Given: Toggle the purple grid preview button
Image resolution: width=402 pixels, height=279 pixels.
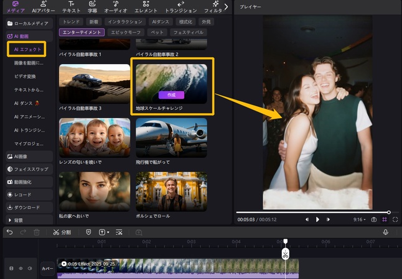Looking at the screenshot, I should click(385, 219).
